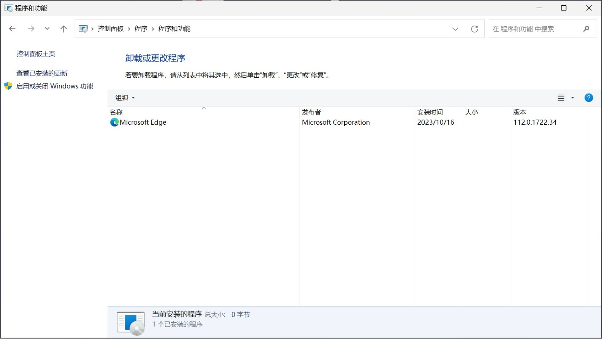
Task: Click the installed programs icon in details pane
Action: [x=131, y=323]
